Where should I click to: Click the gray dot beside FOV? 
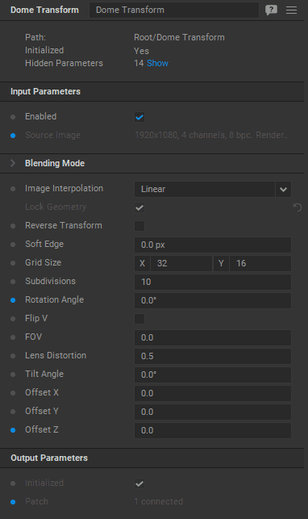13,337
